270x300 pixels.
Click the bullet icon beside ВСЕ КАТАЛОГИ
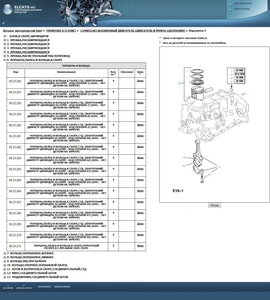point(231,4)
